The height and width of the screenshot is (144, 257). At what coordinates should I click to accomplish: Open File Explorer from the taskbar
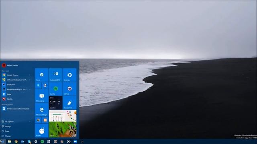(9, 142)
